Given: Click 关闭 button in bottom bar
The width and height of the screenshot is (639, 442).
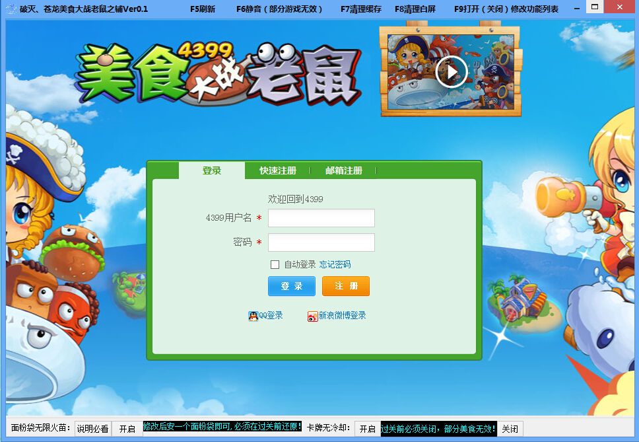Looking at the screenshot, I should pyautogui.click(x=510, y=429).
